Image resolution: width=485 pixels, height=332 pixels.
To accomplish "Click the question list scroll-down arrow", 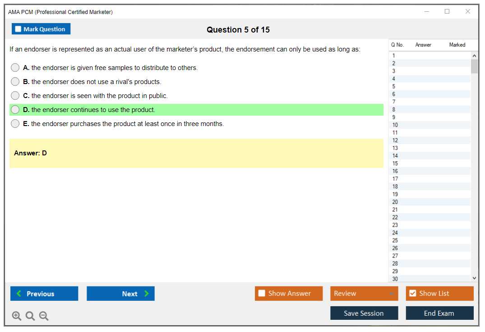I will point(474,278).
